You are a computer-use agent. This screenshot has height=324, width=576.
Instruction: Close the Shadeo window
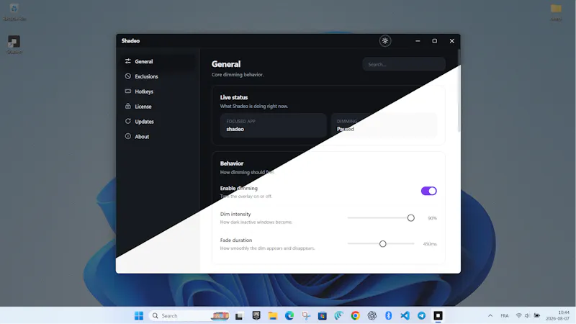point(452,41)
